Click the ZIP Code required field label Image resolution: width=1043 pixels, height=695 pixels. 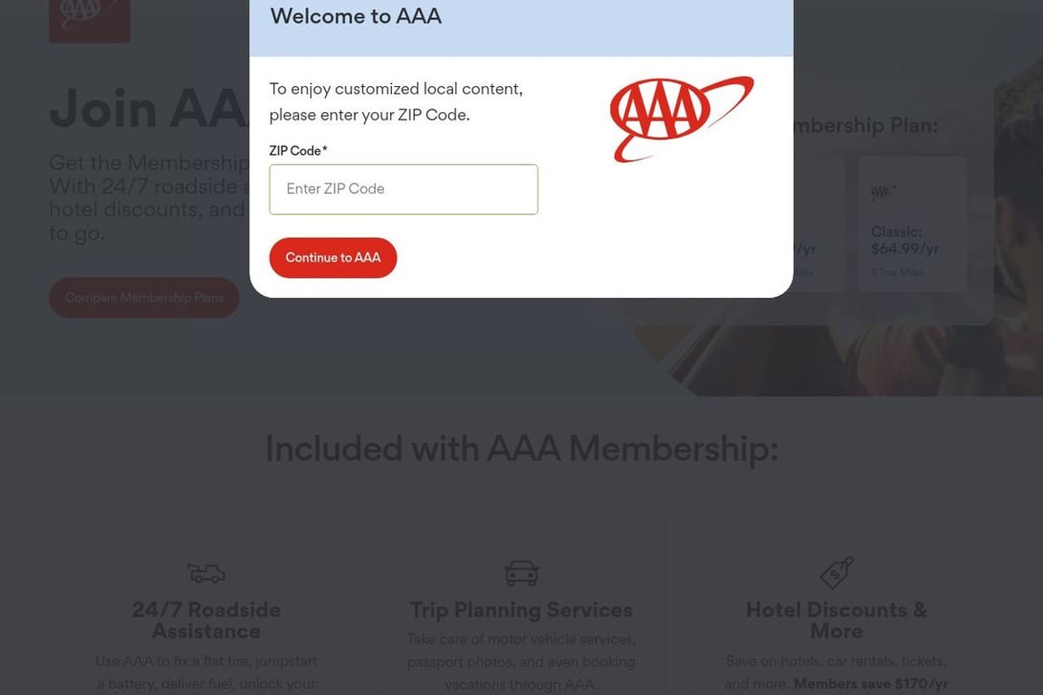[x=296, y=149]
